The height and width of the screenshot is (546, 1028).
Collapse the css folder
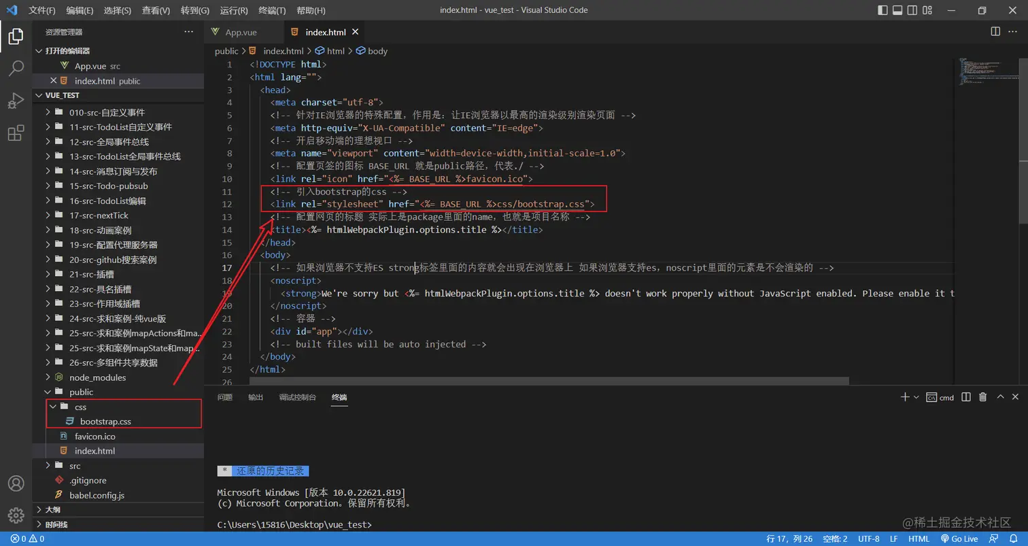click(118, 407)
